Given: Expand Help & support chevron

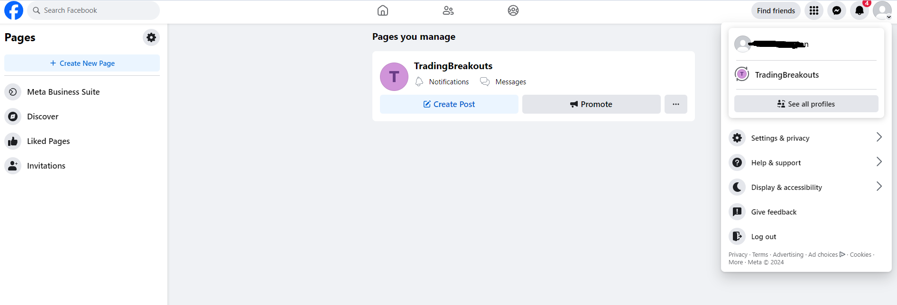Looking at the screenshot, I should click(879, 162).
